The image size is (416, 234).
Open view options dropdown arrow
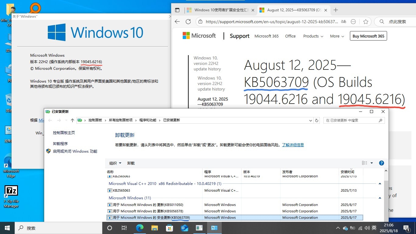[372, 163]
